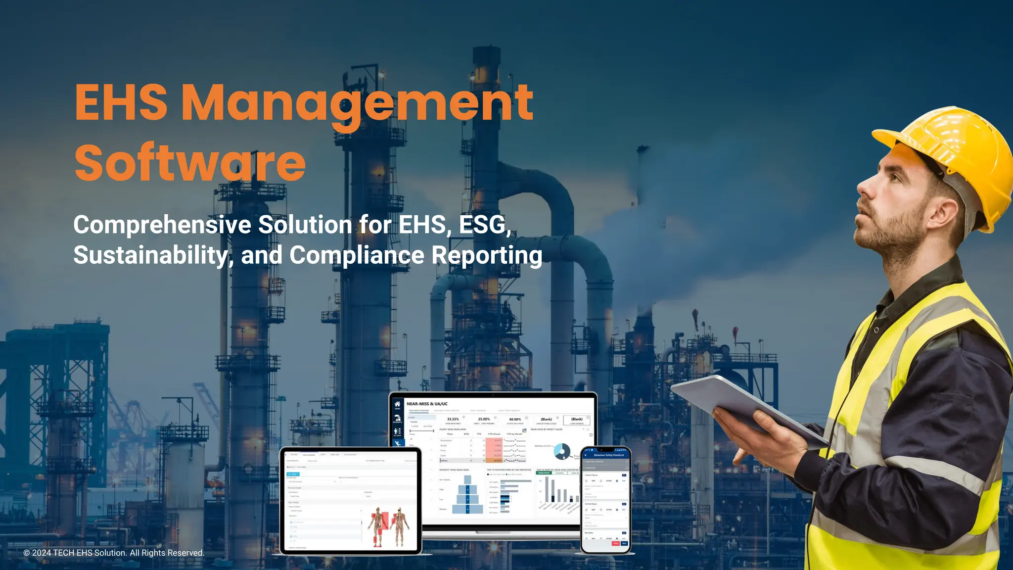The width and height of the screenshot is (1013, 570).
Task: Select Safe radio under Lockout Tag out
Action: coord(587,481)
